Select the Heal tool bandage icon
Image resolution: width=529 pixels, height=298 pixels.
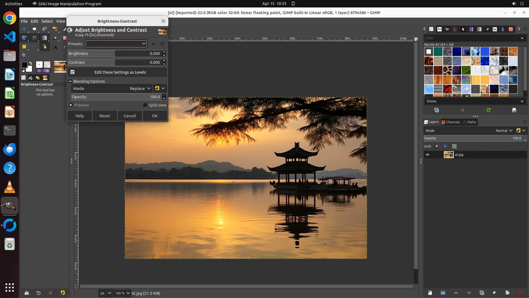pos(24,47)
